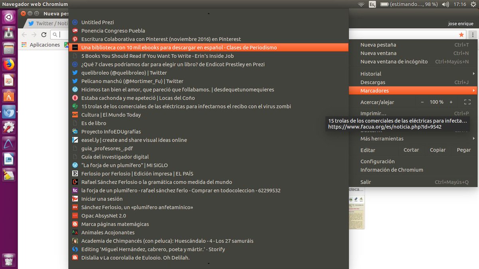This screenshot has width=479, height=269.
Task: Open the Chromium three-dot menu button
Action: pos(473,35)
